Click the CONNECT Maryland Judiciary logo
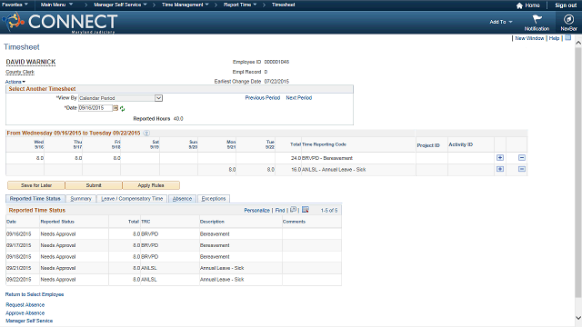Image resolution: width=582 pixels, height=327 pixels. 61,22
